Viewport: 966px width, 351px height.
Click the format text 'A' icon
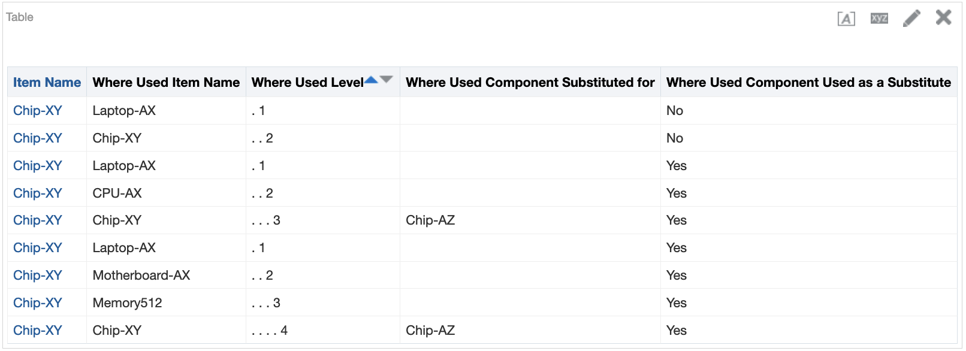click(846, 19)
